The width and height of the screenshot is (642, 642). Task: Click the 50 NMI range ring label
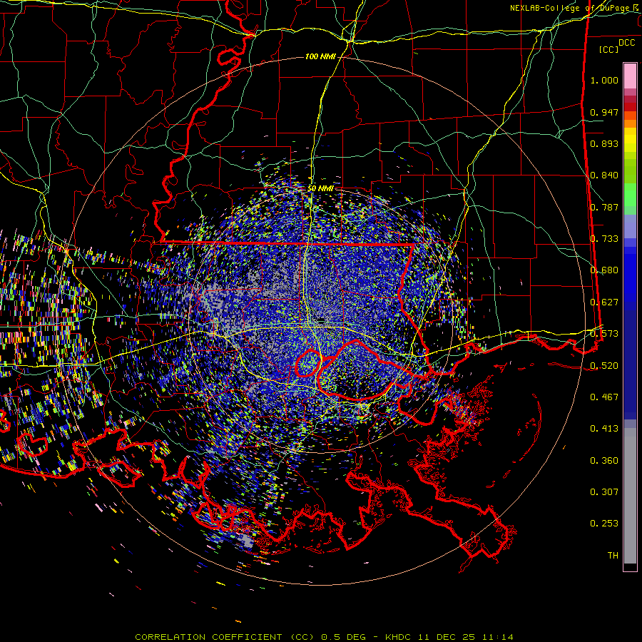click(x=320, y=189)
